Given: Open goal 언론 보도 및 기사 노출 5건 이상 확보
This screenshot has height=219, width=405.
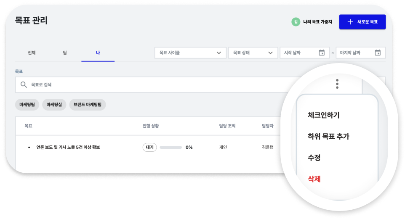Looking at the screenshot, I should tap(68, 147).
